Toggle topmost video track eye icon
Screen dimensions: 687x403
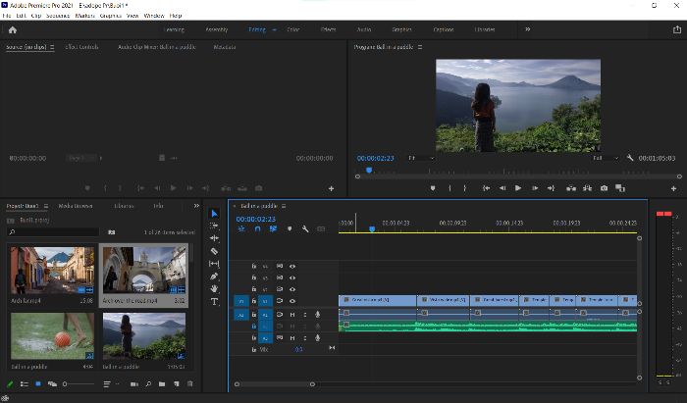tap(292, 266)
